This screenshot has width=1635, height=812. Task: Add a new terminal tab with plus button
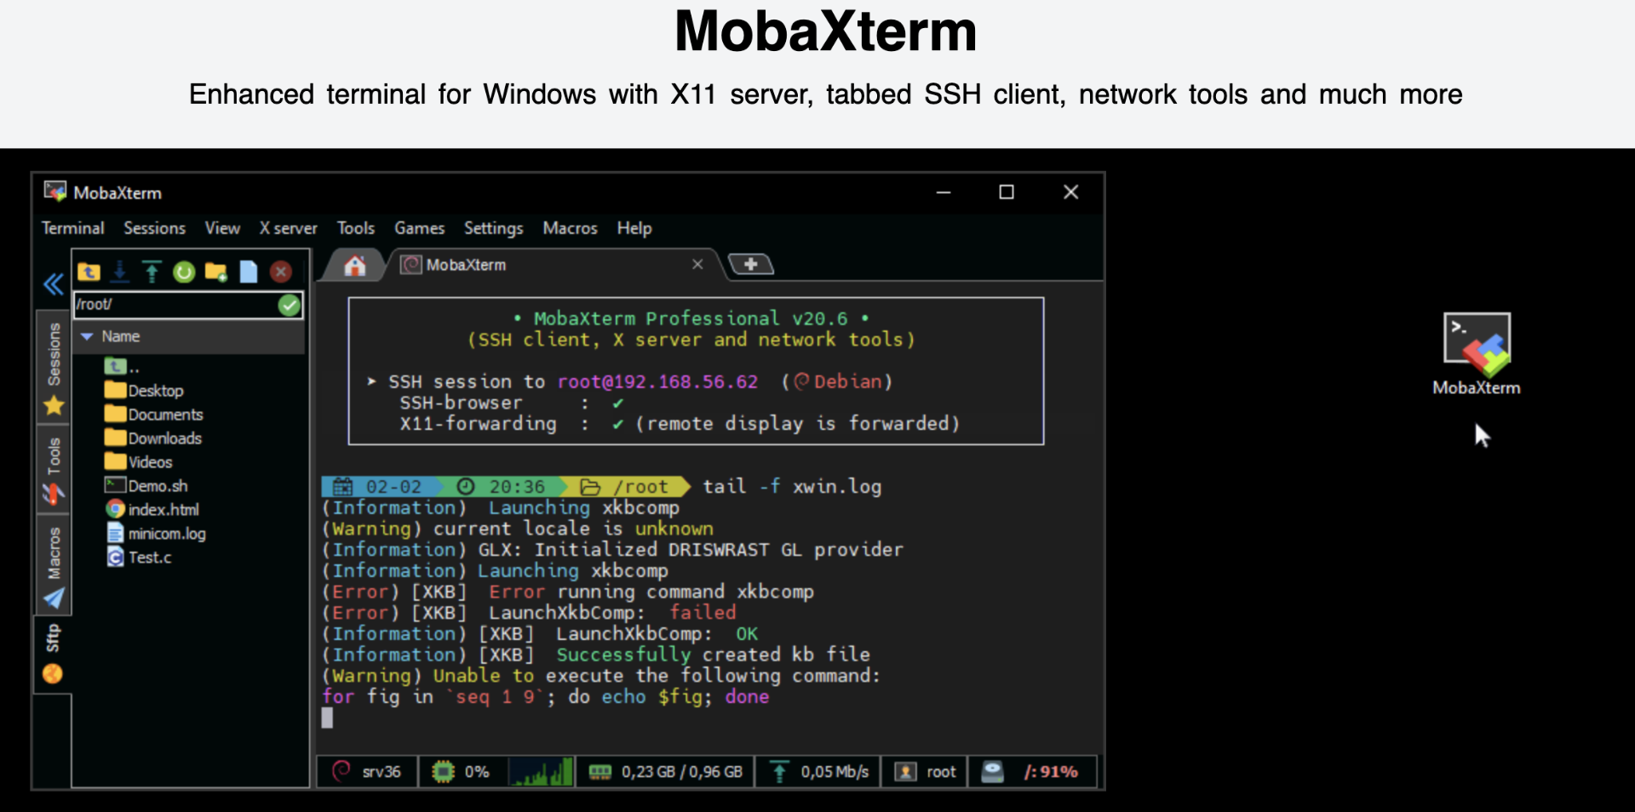click(750, 265)
